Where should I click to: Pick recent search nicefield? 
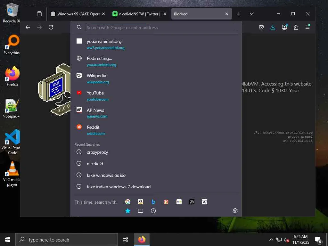click(156, 164)
